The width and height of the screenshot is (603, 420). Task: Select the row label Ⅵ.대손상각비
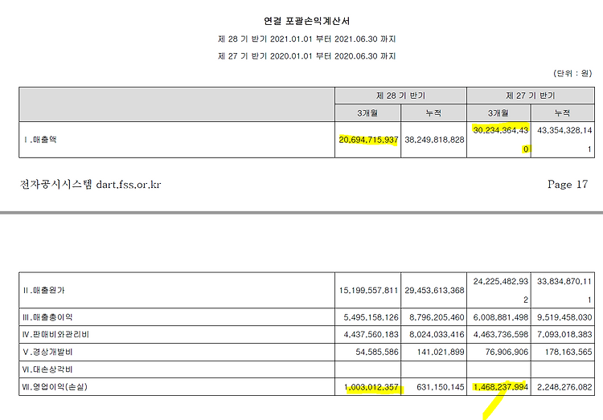47,369
